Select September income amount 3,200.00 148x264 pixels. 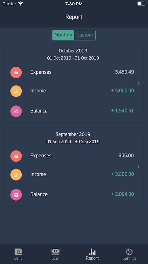point(123,174)
